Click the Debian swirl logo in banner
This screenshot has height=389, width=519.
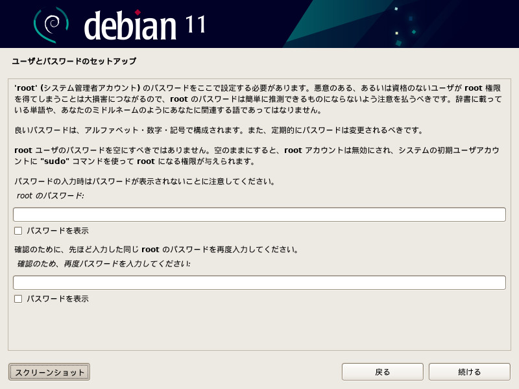(x=50, y=25)
